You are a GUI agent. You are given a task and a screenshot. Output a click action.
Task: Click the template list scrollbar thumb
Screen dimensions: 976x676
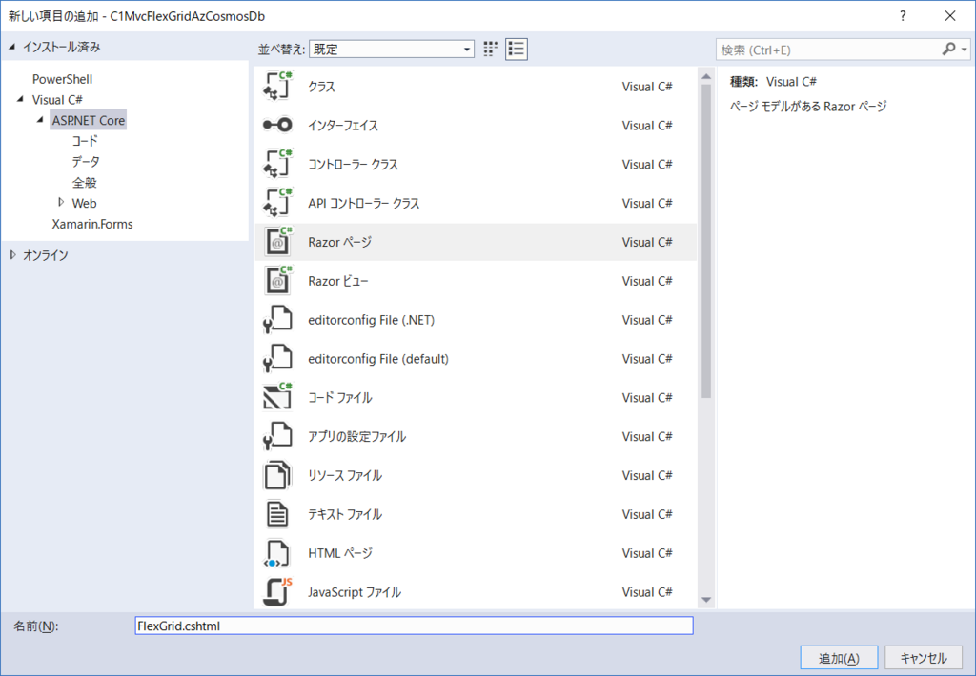tap(706, 241)
